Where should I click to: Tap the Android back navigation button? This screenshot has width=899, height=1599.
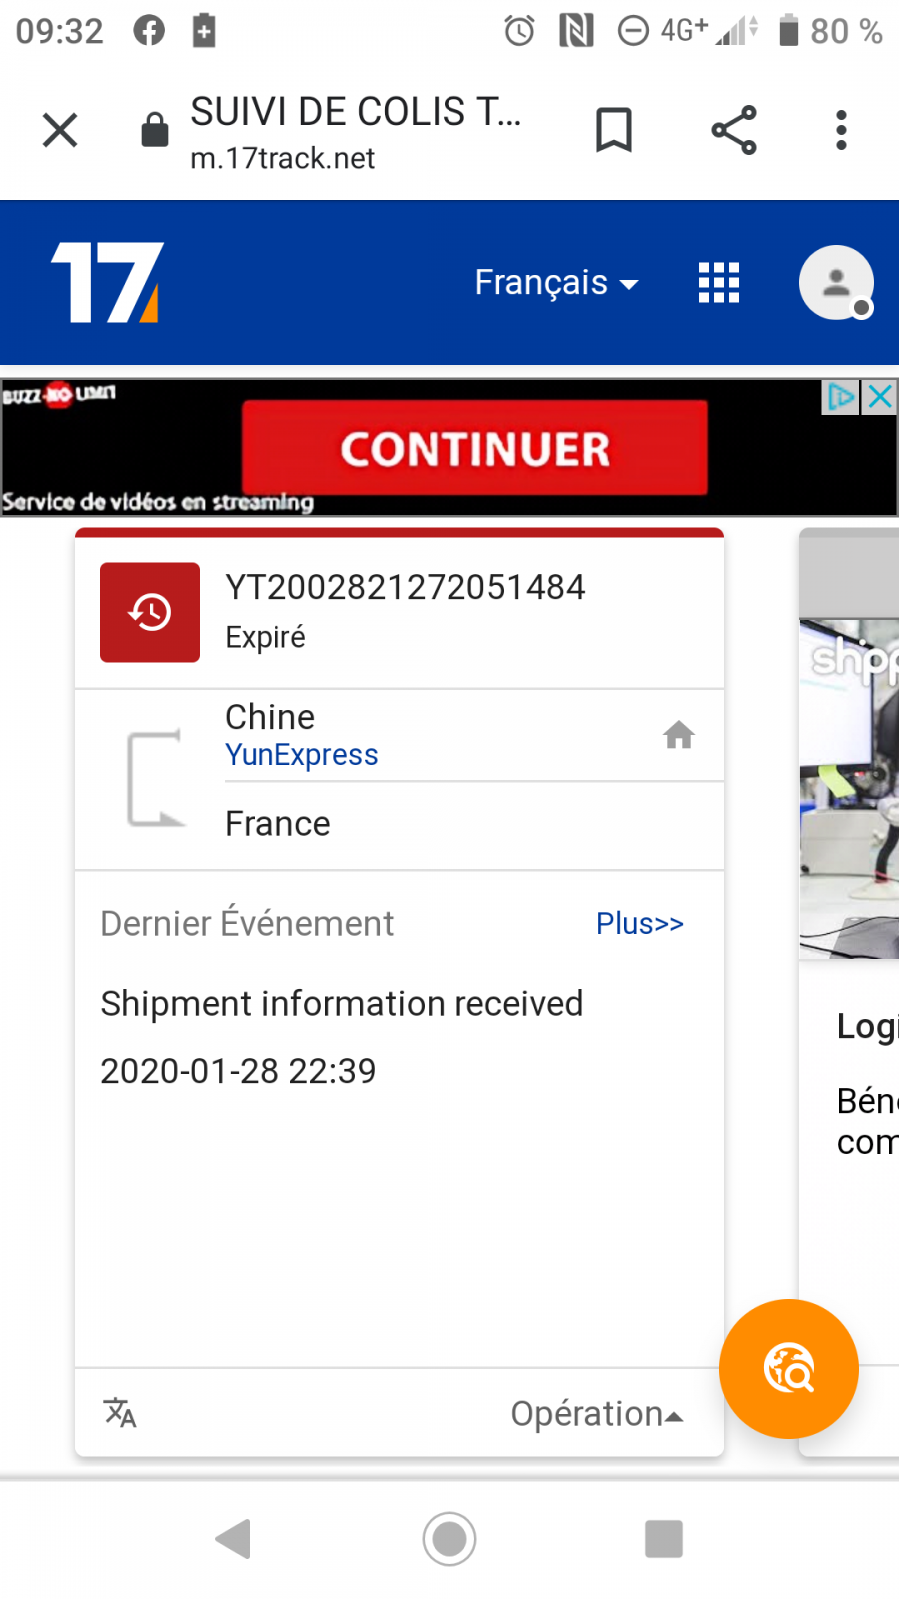point(233,1539)
